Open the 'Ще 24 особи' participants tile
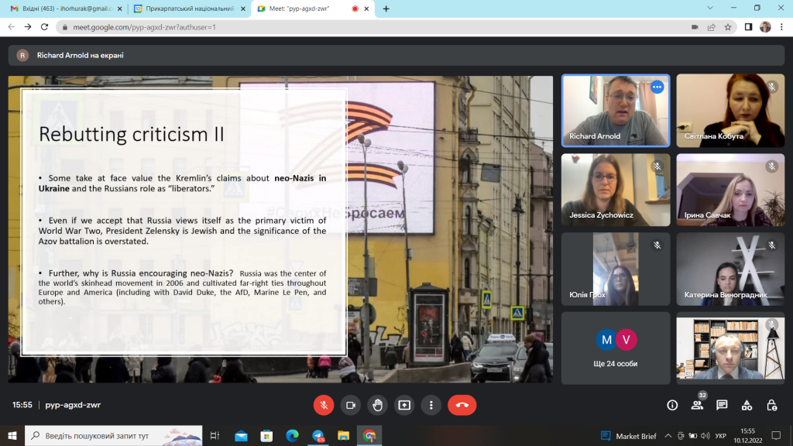 pyautogui.click(x=616, y=348)
